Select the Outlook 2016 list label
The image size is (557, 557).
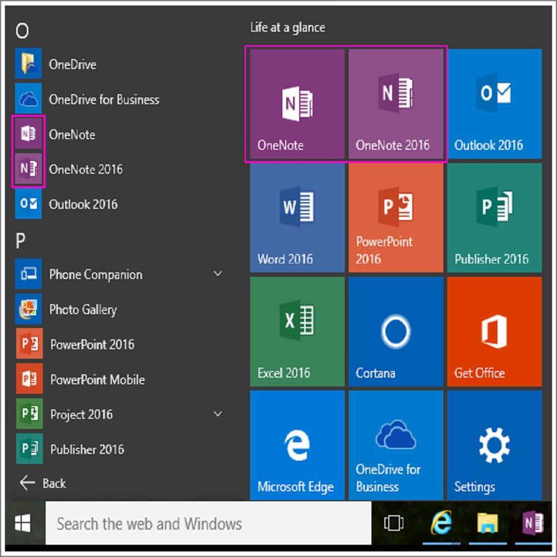pos(83,204)
